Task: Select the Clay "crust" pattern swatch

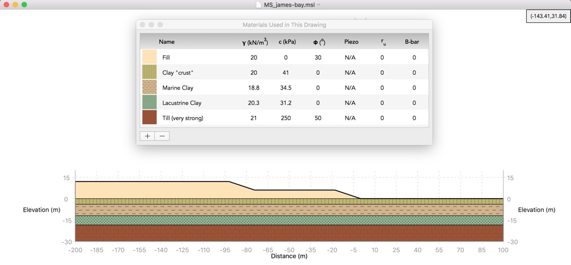Action: point(149,72)
